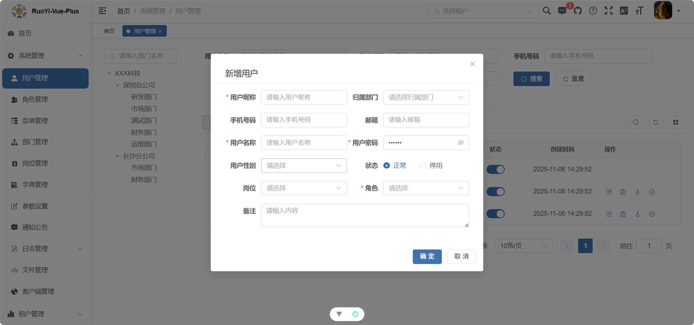Image resolution: width=694 pixels, height=325 pixels.
Task: Expand the 用户性别 select box
Action: 304,166
